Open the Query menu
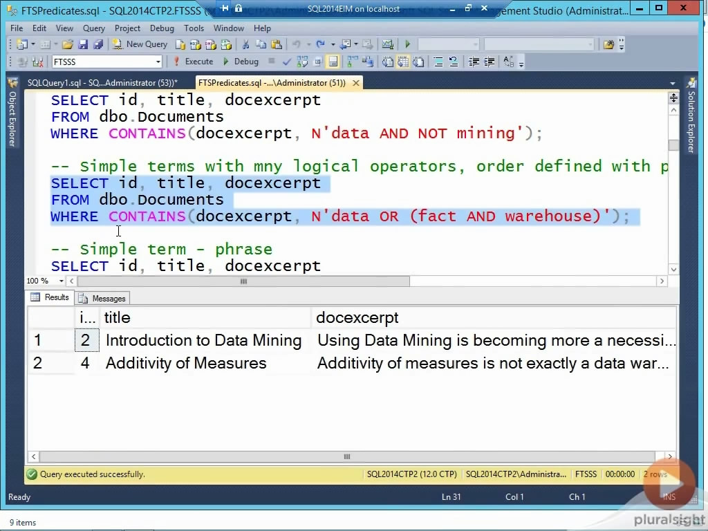708x531 pixels. click(93, 28)
